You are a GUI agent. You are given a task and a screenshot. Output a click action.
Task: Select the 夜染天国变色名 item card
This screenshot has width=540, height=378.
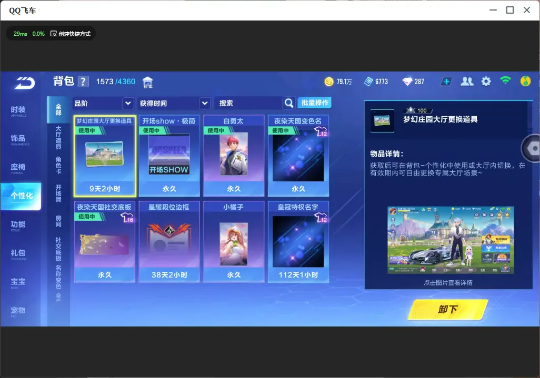[298, 156]
